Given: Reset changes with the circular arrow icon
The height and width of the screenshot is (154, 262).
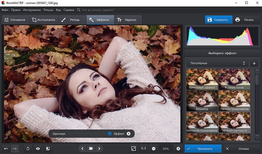Looking at the screenshot, I should [28, 149].
